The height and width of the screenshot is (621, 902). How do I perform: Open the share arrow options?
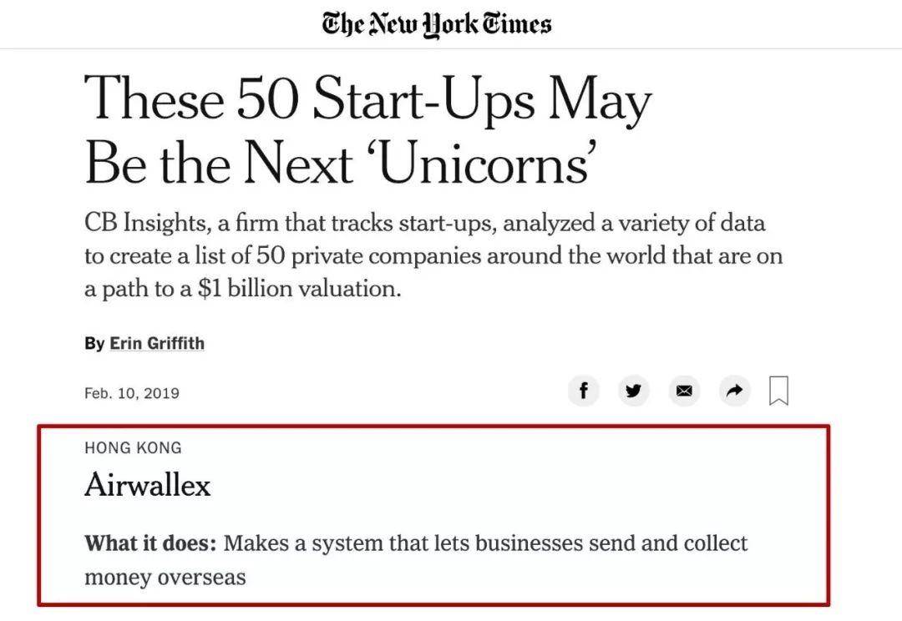click(x=735, y=391)
